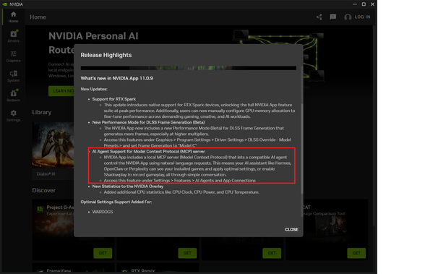The width and height of the screenshot is (438, 274).
Task: Click the share icon in the header
Action: [319, 17]
